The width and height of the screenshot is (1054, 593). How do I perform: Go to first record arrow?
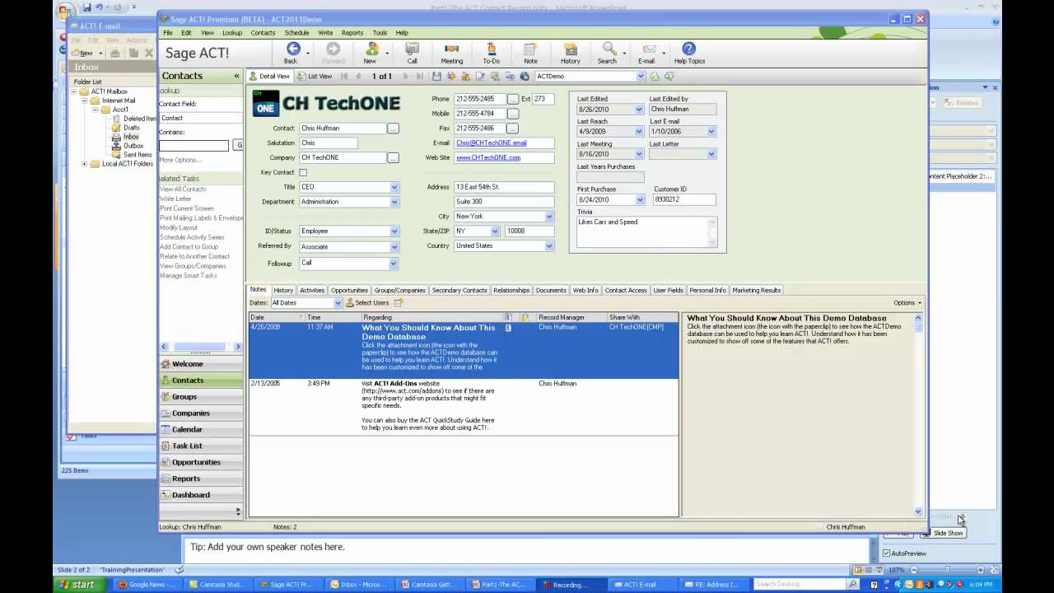pos(344,77)
